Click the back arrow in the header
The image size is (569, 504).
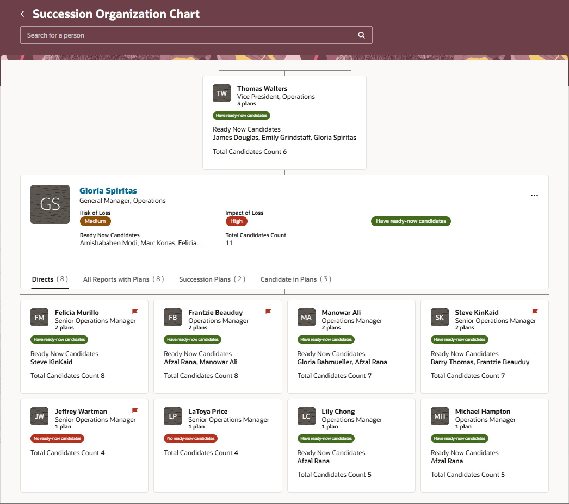[22, 14]
